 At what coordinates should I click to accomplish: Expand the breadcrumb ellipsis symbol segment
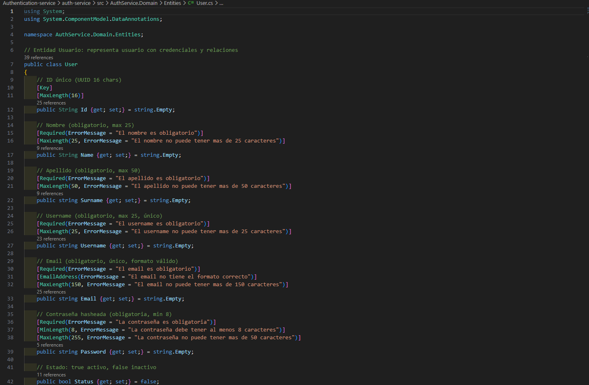(221, 3)
